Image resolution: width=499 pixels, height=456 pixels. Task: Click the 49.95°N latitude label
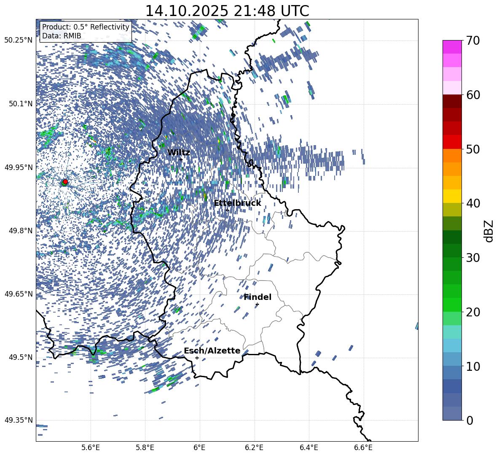coord(19,167)
